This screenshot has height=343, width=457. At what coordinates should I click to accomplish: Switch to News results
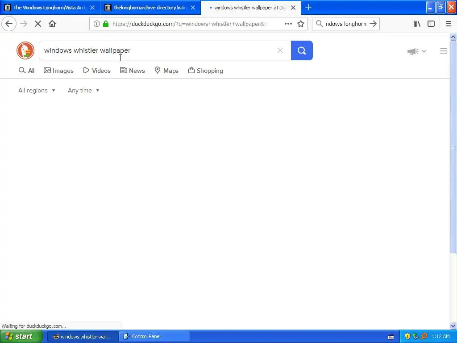point(133,71)
